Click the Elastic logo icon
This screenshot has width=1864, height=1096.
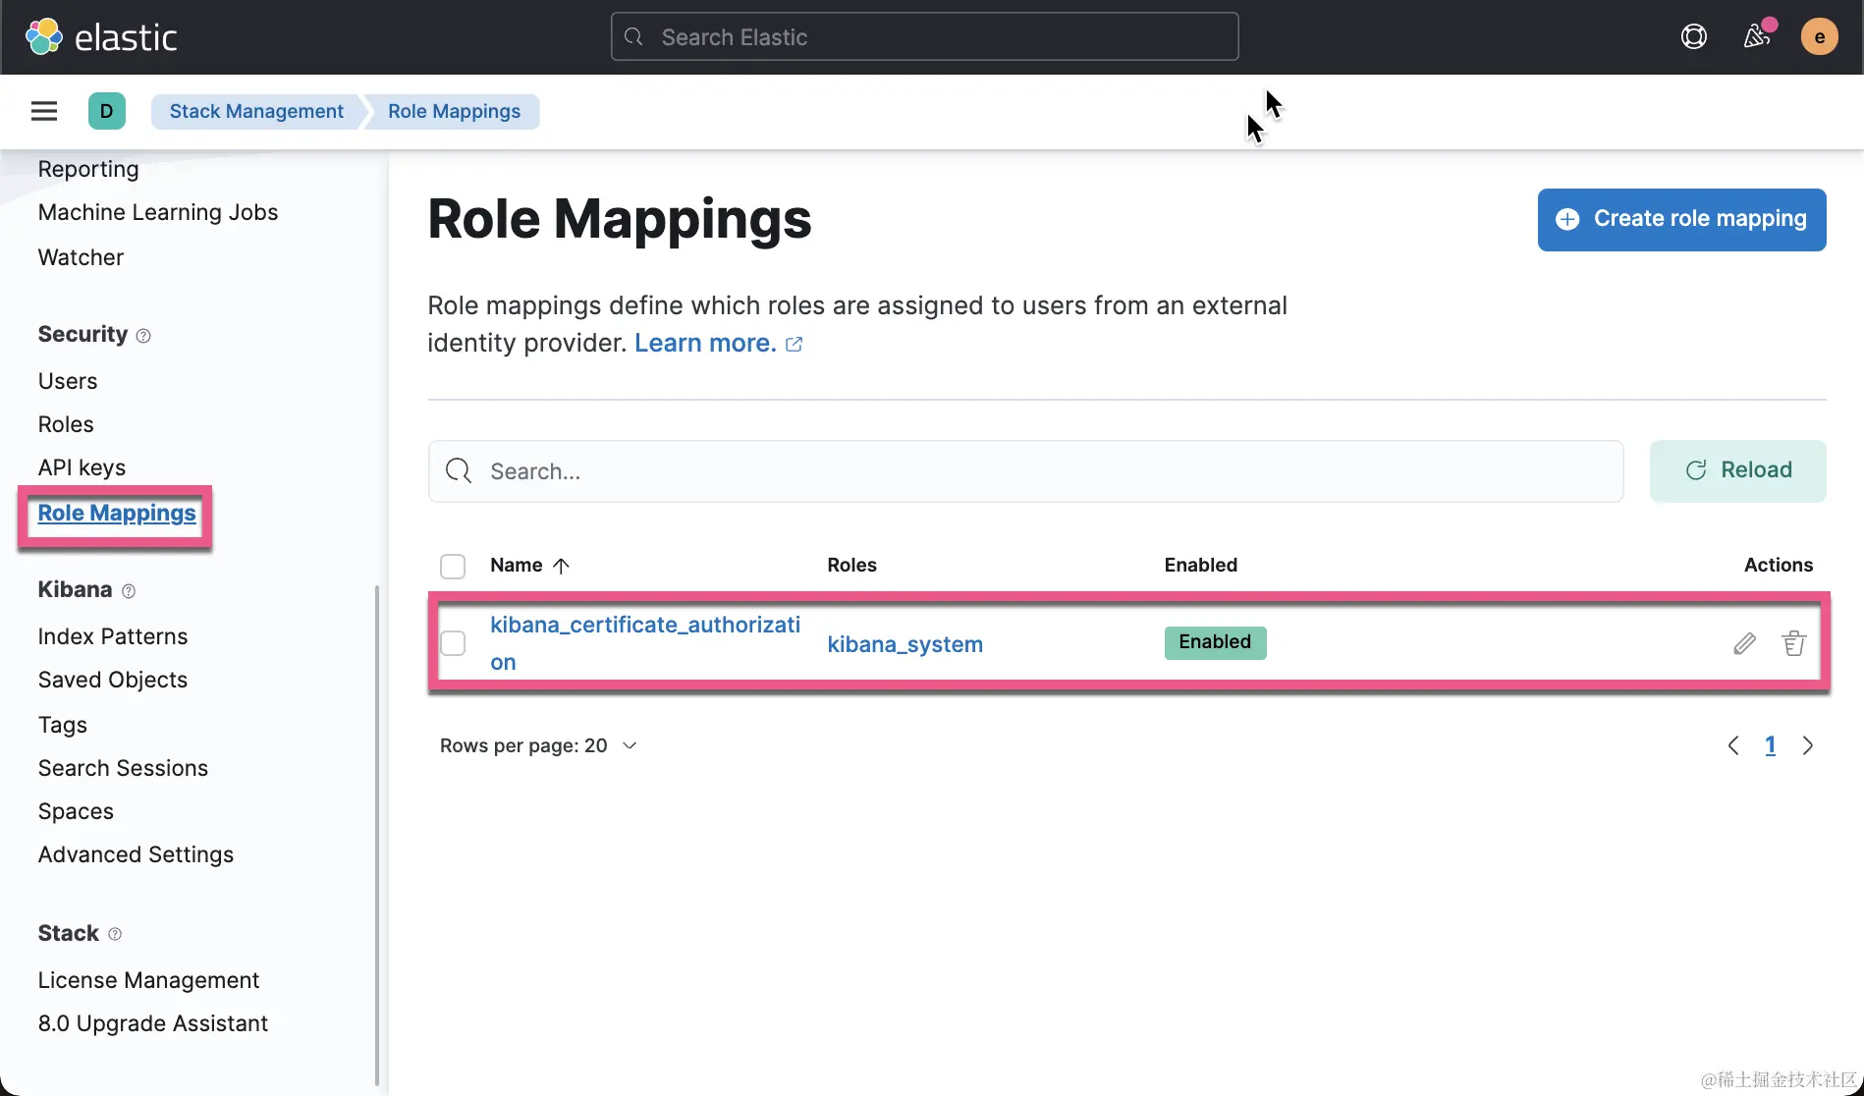tap(44, 37)
